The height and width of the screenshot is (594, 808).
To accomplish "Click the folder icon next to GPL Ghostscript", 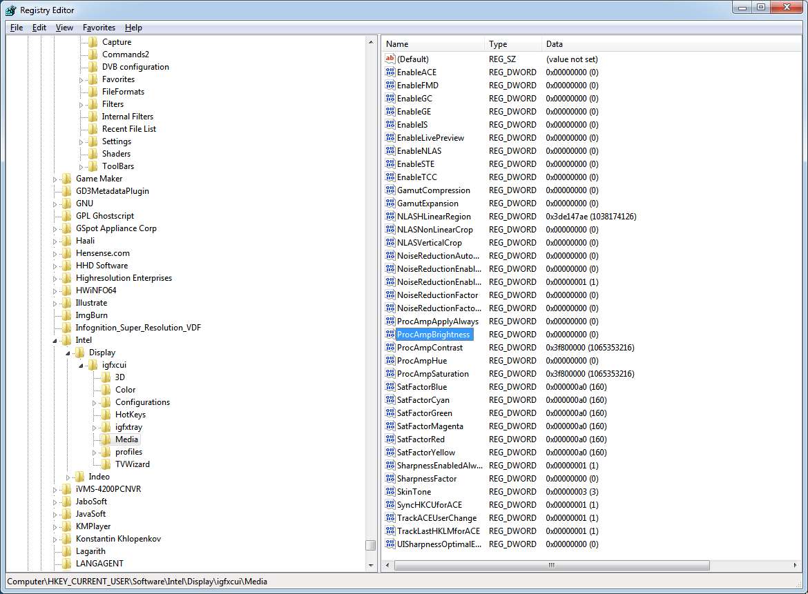I will [66, 216].
